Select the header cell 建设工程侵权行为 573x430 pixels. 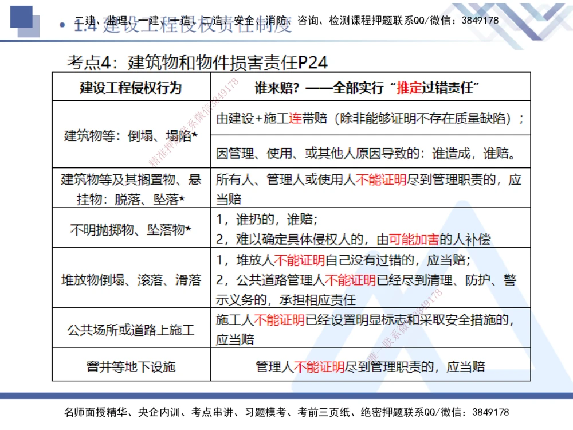131,88
